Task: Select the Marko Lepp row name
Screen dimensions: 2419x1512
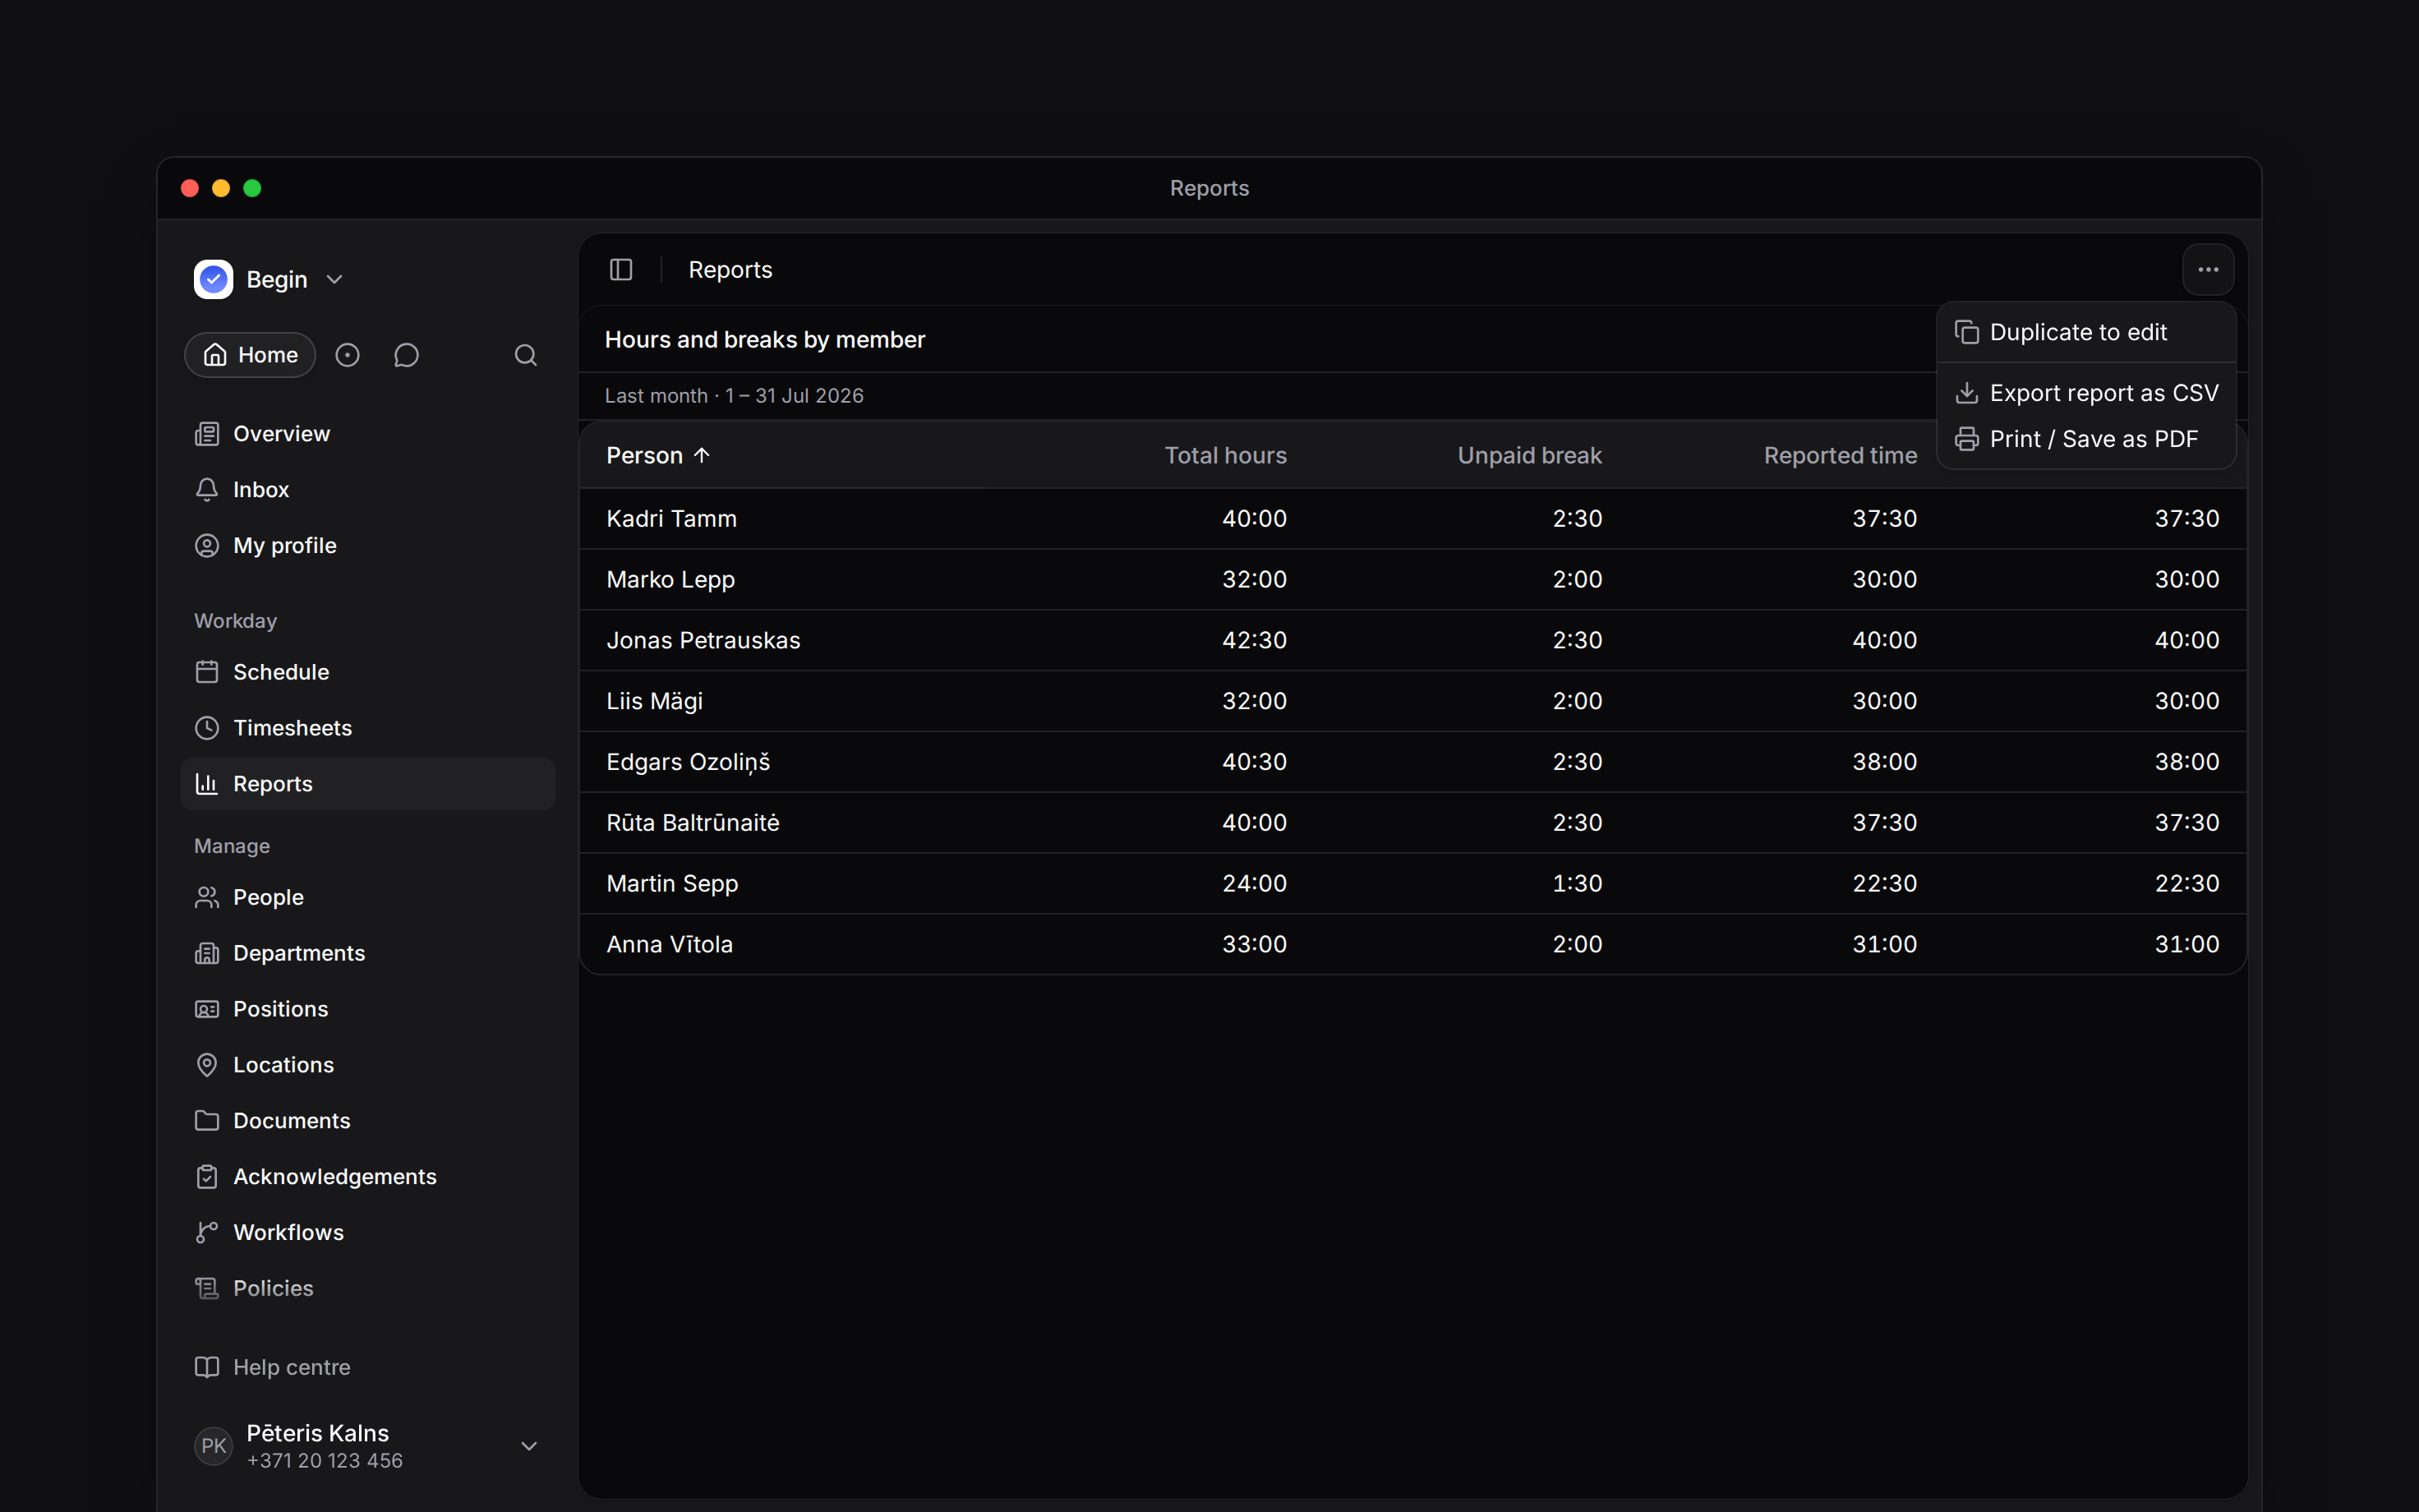Action: point(670,580)
